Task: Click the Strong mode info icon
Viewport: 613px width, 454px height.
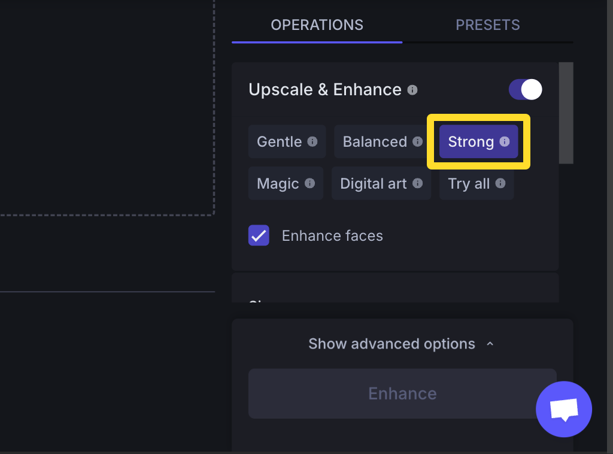Action: (x=504, y=141)
